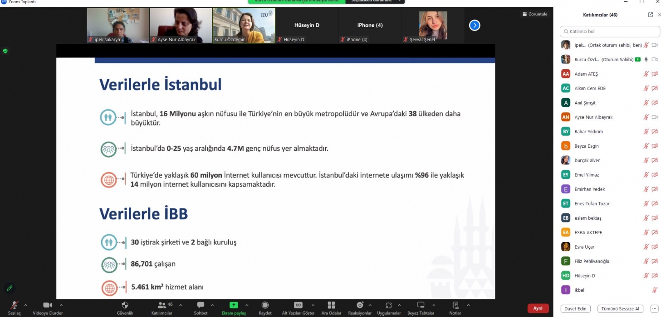The height and width of the screenshot is (317, 661).
Task: Expand video options arrow beside Videoyu Durdur
Action: (x=61, y=305)
